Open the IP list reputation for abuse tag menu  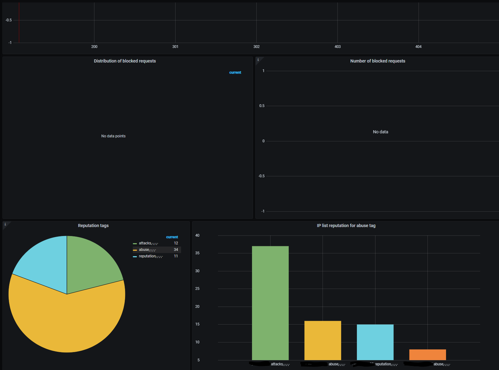[346, 226]
